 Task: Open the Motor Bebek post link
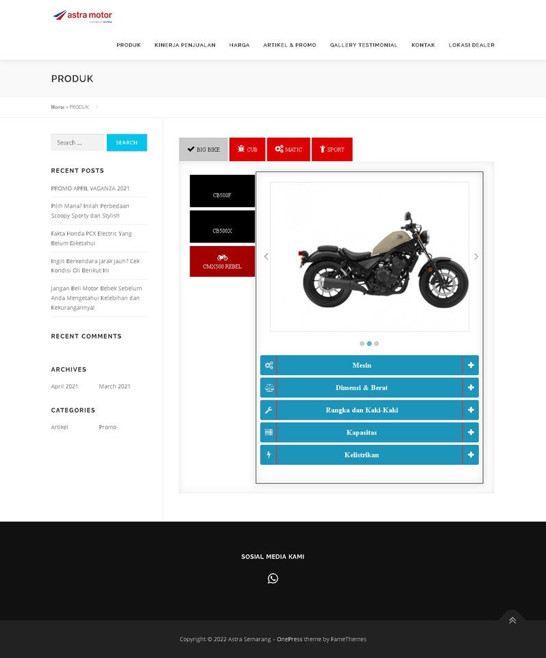tap(97, 298)
